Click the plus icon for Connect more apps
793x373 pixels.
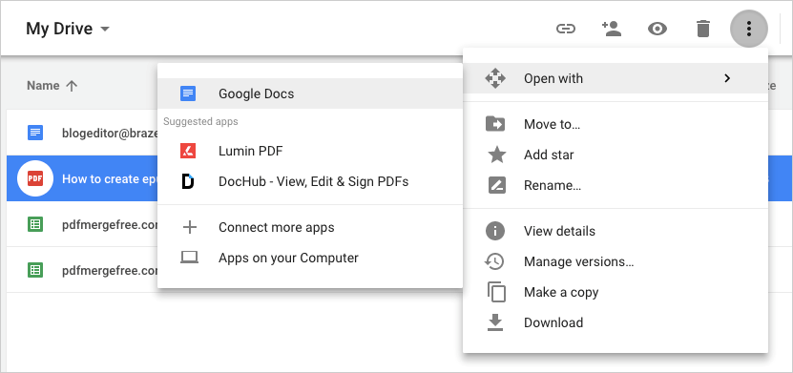[189, 227]
